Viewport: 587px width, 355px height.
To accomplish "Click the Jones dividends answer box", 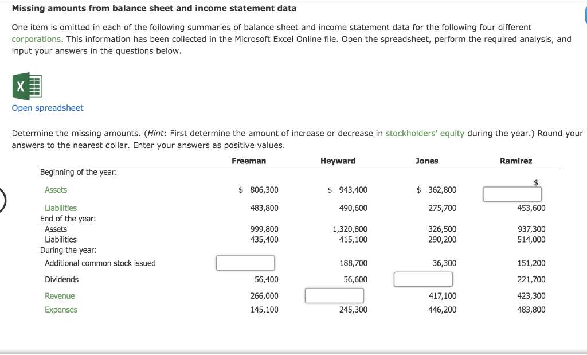I will tap(423, 279).
